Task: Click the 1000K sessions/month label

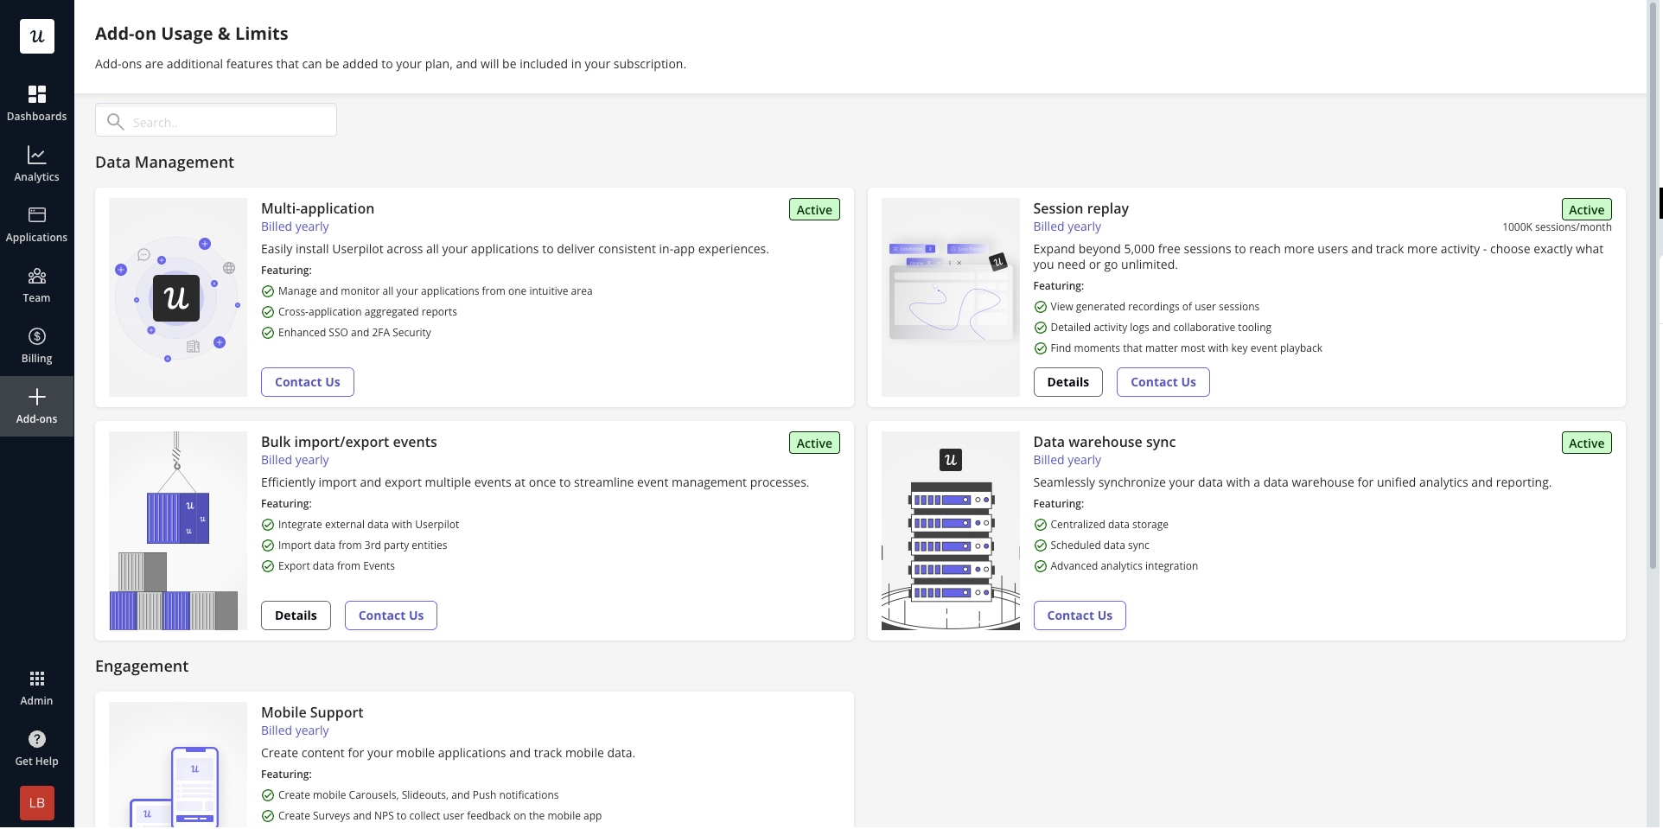Action: (1557, 227)
